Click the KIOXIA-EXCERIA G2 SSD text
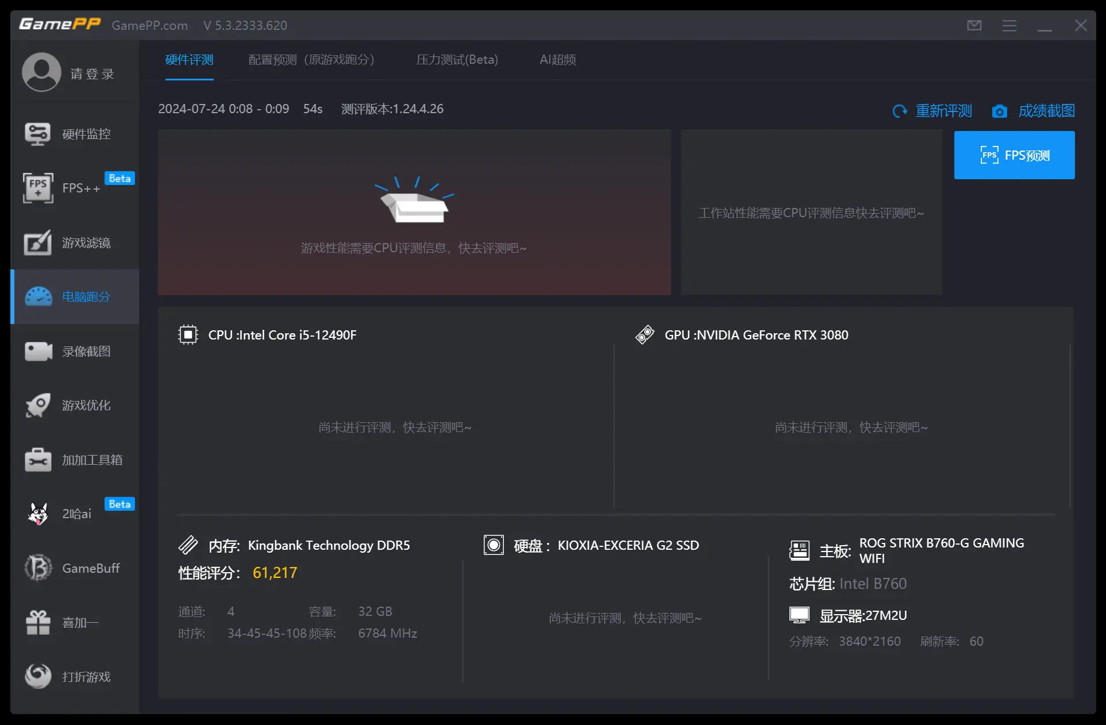Screen dimensions: 1106x725 click(x=629, y=545)
